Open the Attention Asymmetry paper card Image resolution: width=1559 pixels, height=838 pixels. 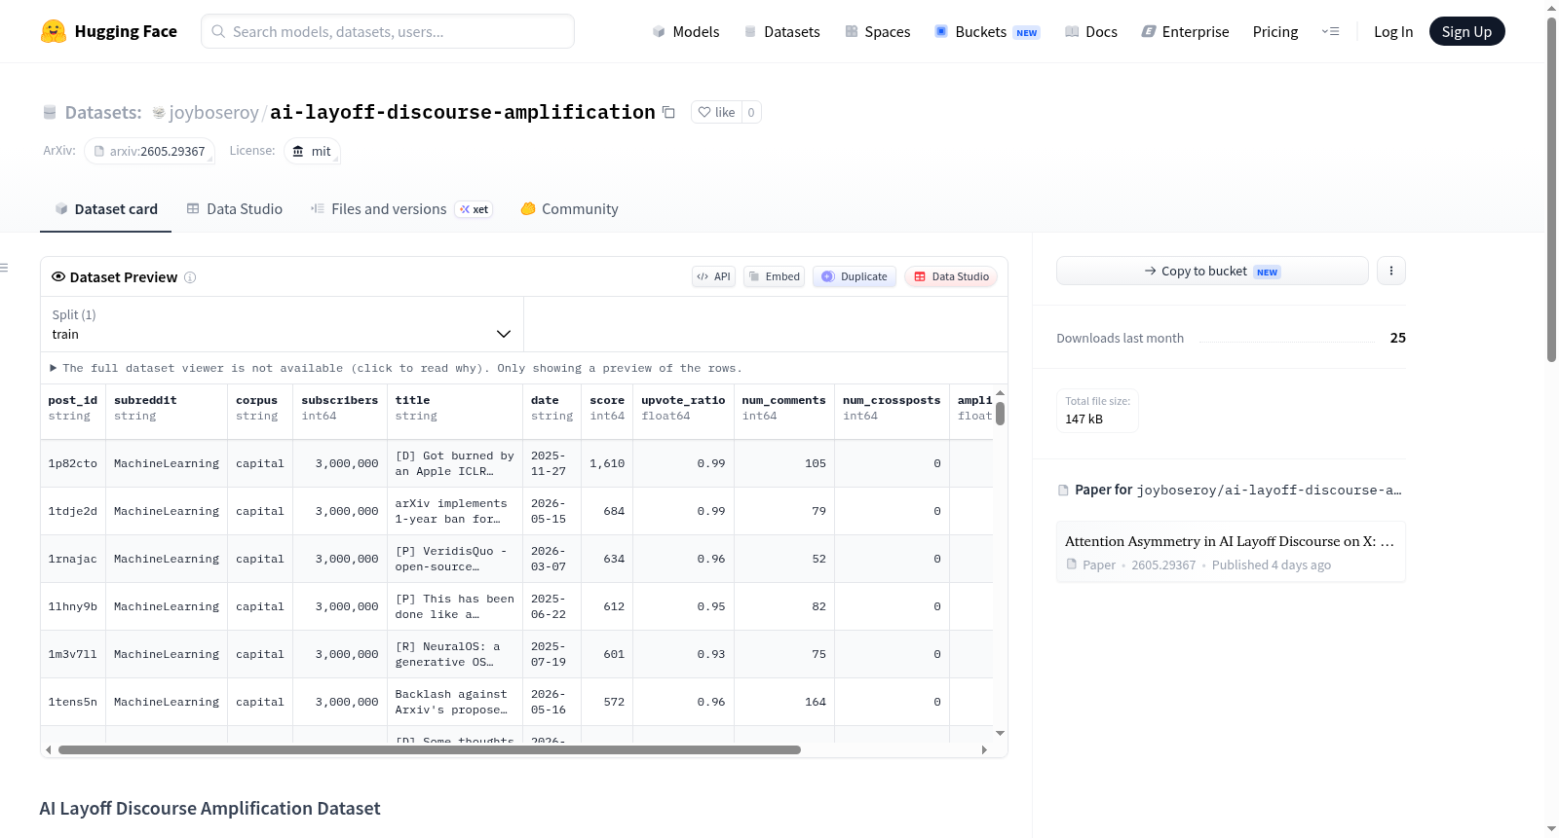[x=1231, y=552]
